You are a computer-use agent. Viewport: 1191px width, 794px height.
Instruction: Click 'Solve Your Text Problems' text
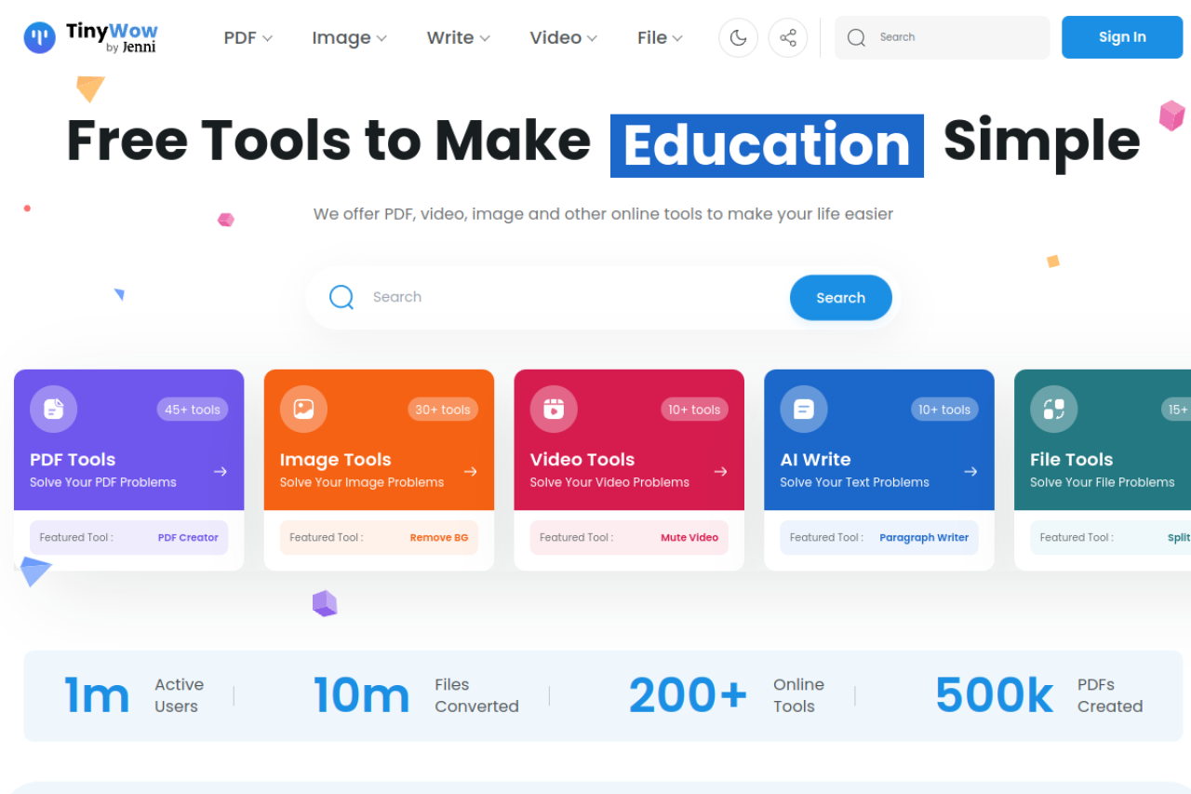pos(854,482)
